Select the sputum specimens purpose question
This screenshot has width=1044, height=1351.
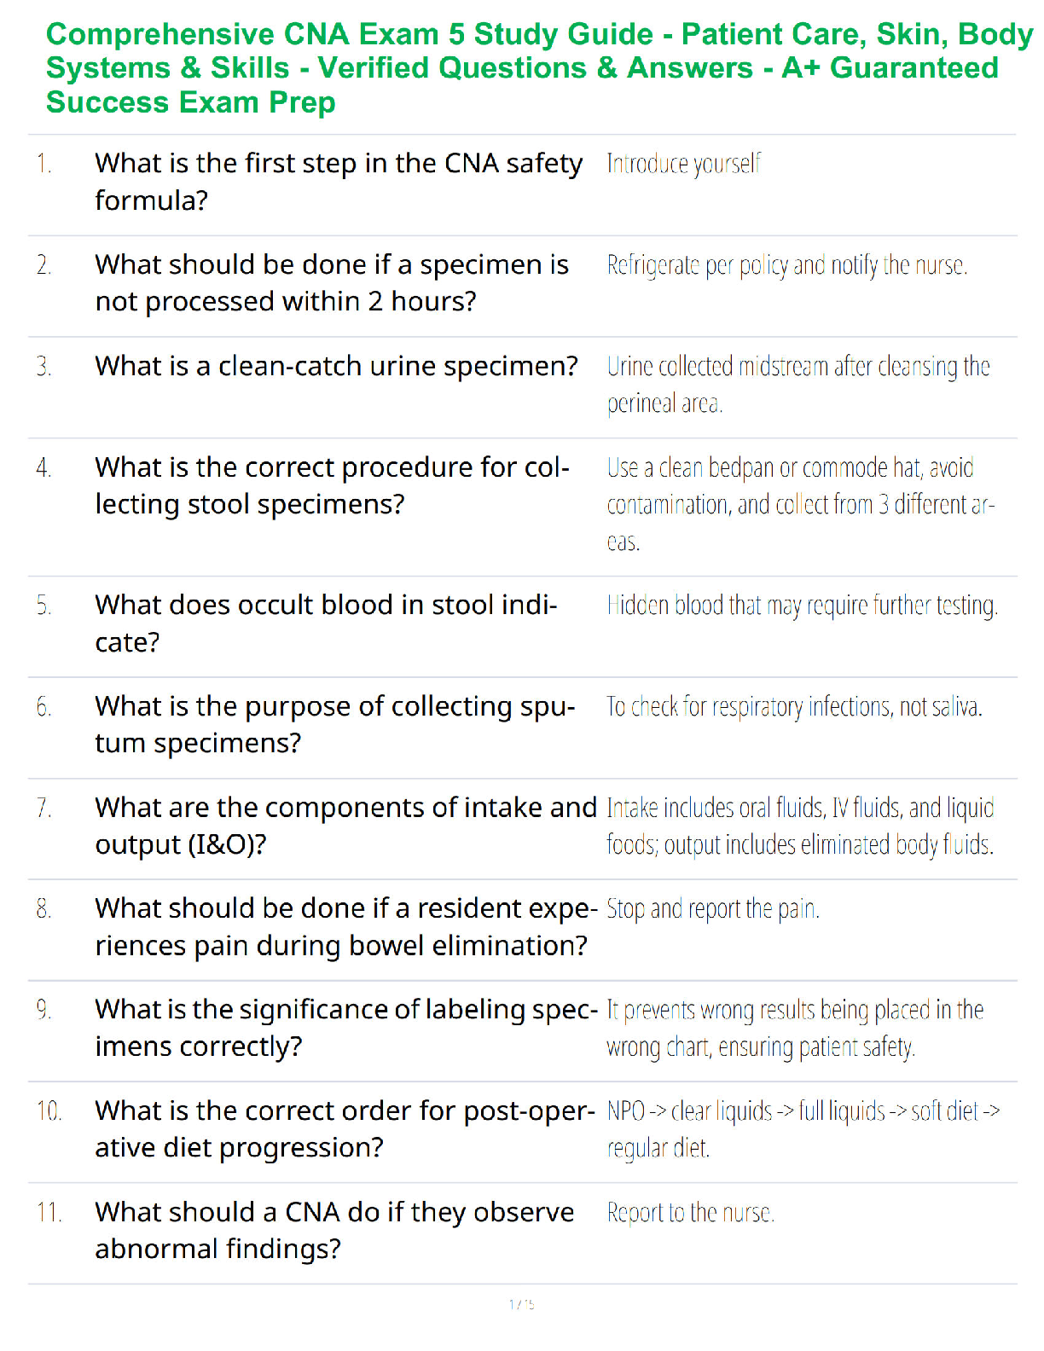335,725
